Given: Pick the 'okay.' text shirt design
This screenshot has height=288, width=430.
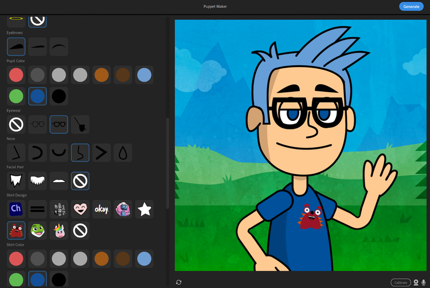Looking at the screenshot, I should [x=101, y=209].
